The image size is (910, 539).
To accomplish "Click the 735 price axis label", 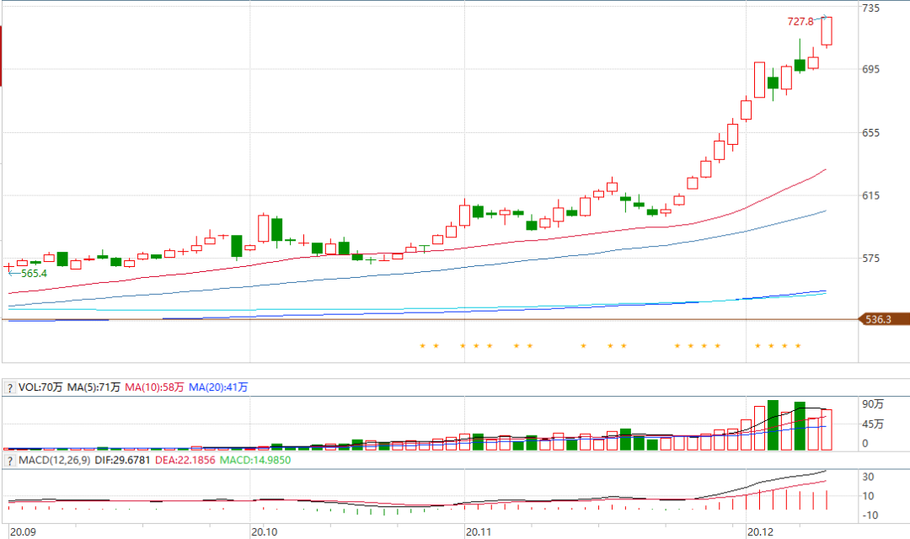I will click(870, 8).
